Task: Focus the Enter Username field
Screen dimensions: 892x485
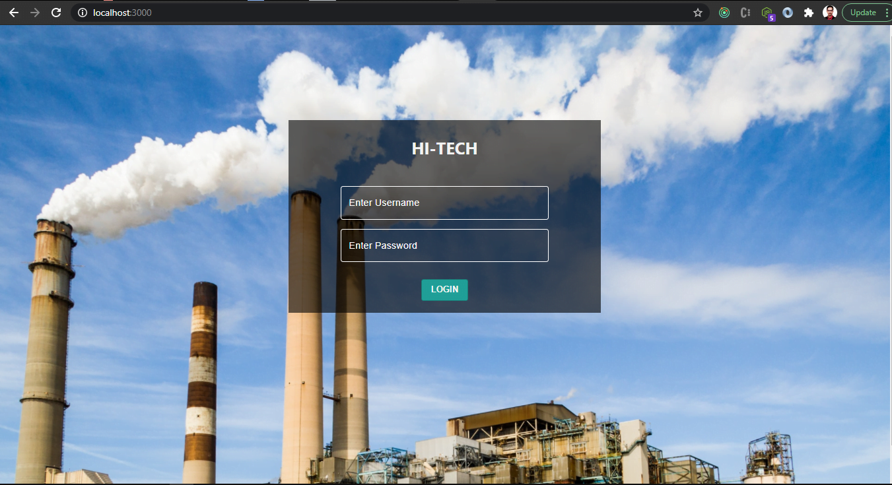Action: (444, 203)
